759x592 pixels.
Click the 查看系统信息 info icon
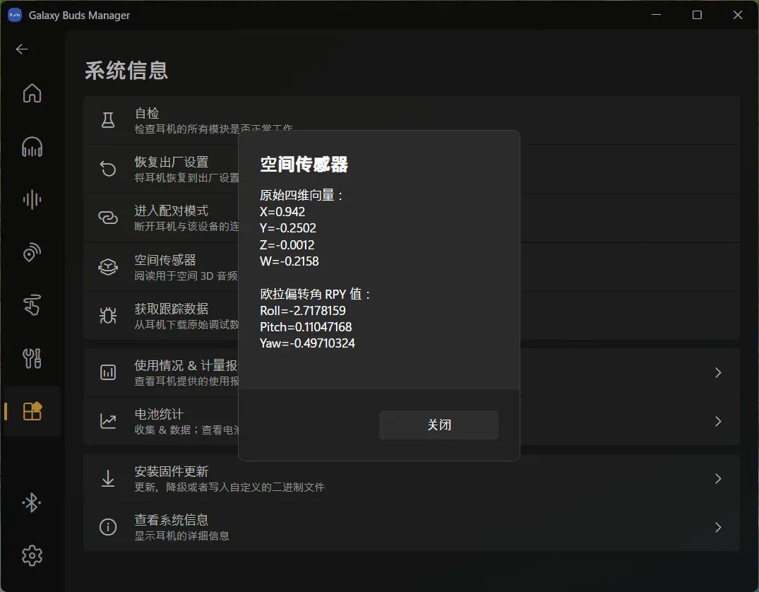coord(108,526)
